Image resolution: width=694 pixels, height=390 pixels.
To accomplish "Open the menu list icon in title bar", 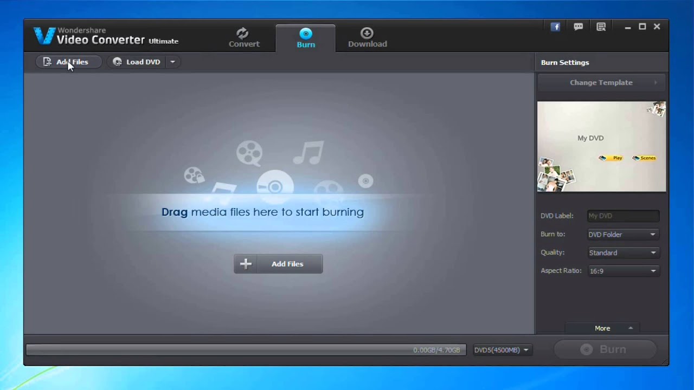I will tap(601, 27).
